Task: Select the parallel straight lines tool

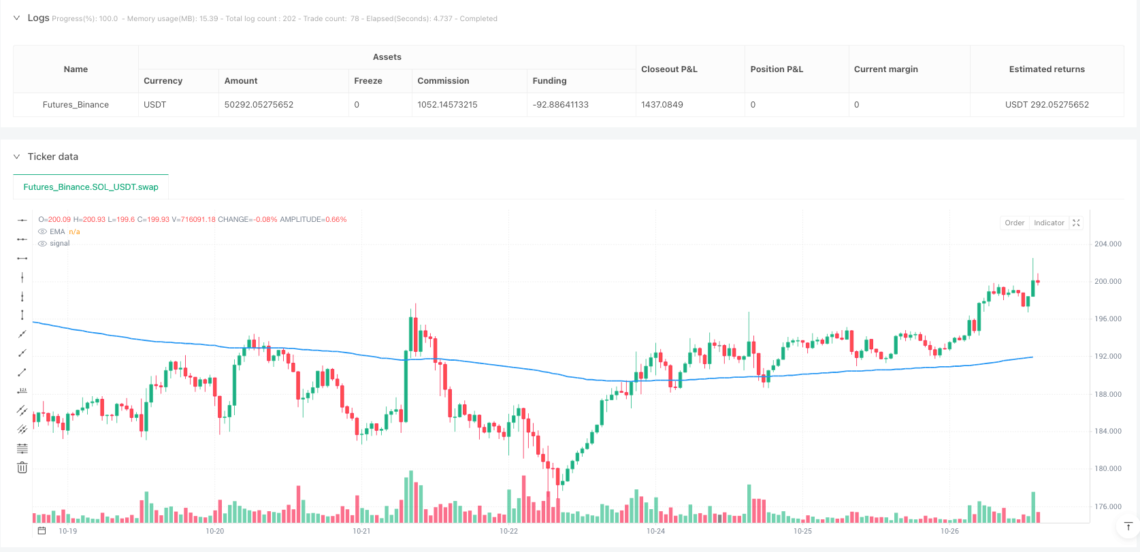Action: point(22,410)
